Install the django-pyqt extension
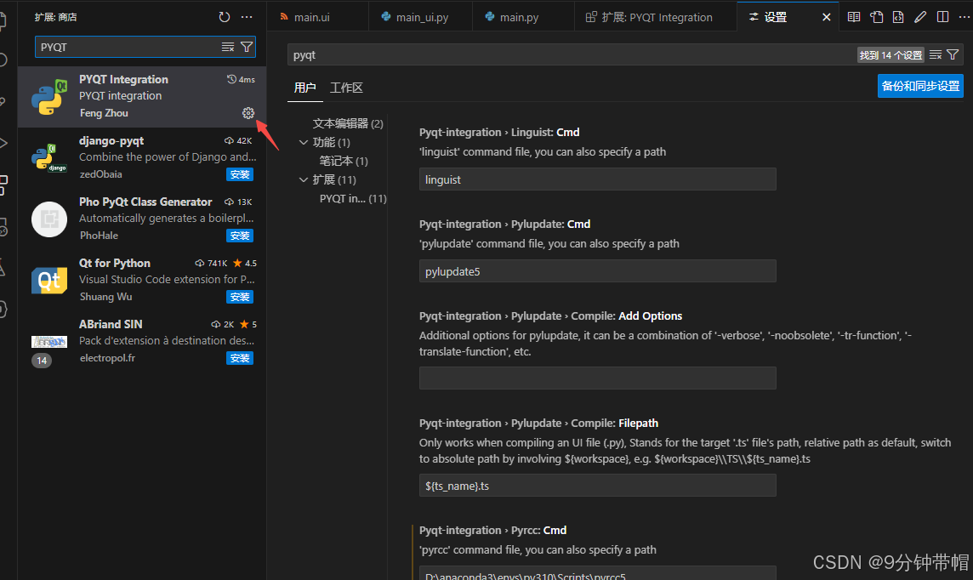 pos(240,174)
